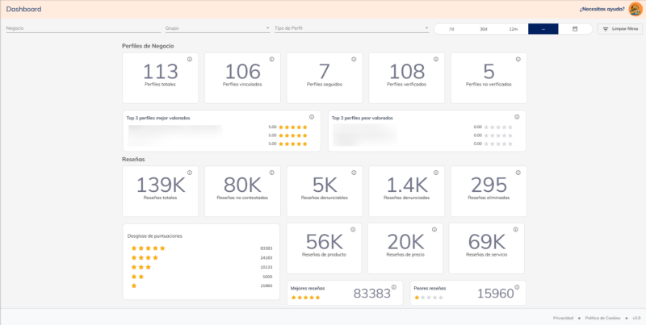Select the 7d time range
The width and height of the screenshot is (646, 325).
point(451,29)
